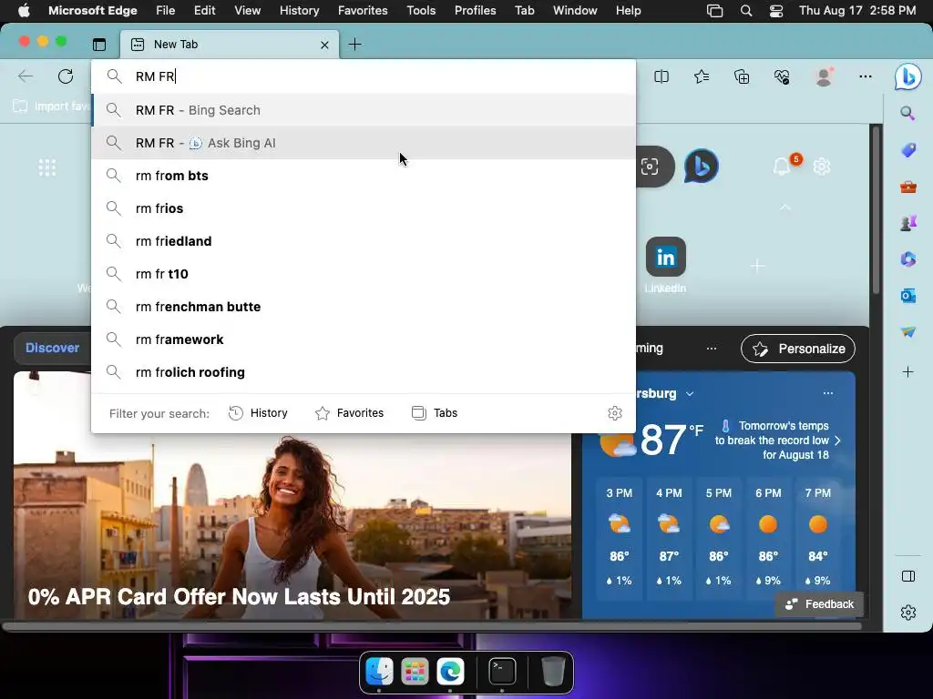The height and width of the screenshot is (699, 933).
Task: Choose suggestion rm from bts
Action: pos(364,176)
